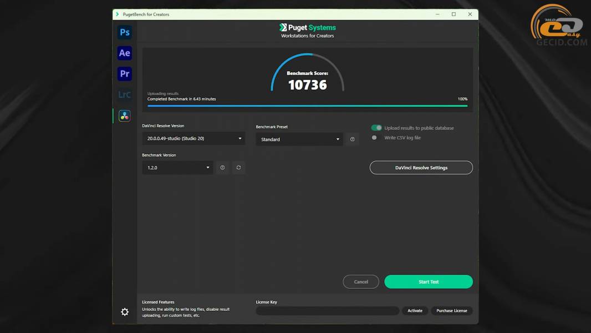Screen dimensions: 591x333
Task: Select the Premiere Pro benchmark icon
Action: click(125, 74)
